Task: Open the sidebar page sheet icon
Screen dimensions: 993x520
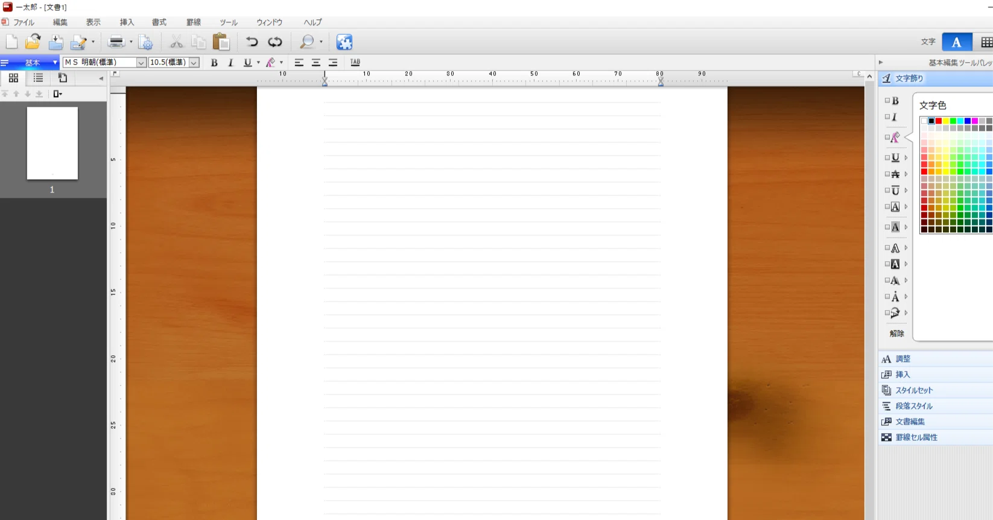Action: click(62, 78)
